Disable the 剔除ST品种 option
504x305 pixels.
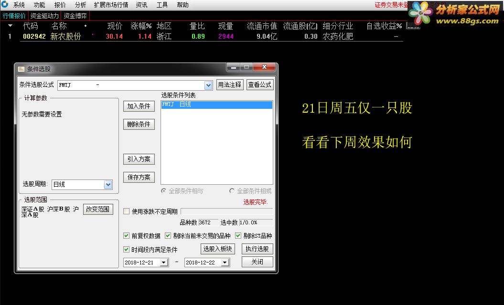[x=237, y=235]
